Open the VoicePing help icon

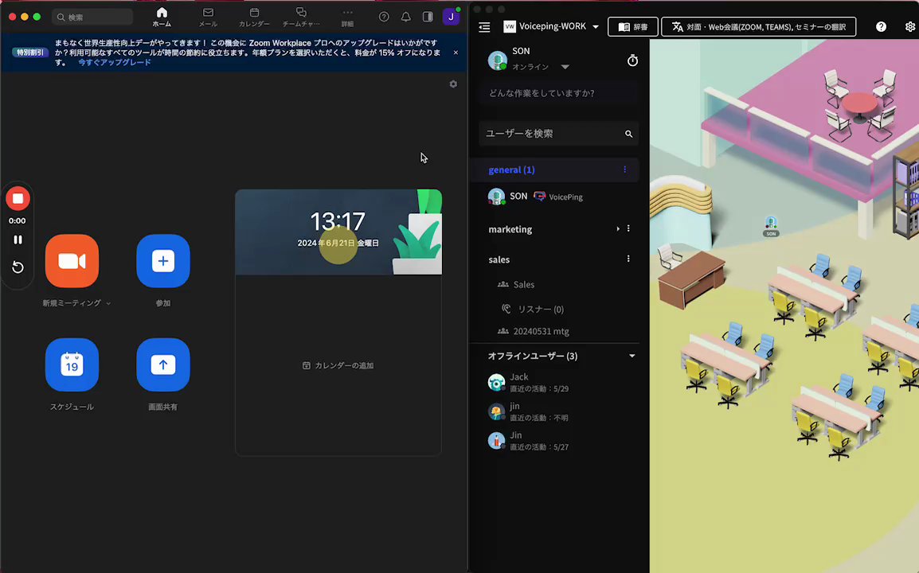click(881, 27)
